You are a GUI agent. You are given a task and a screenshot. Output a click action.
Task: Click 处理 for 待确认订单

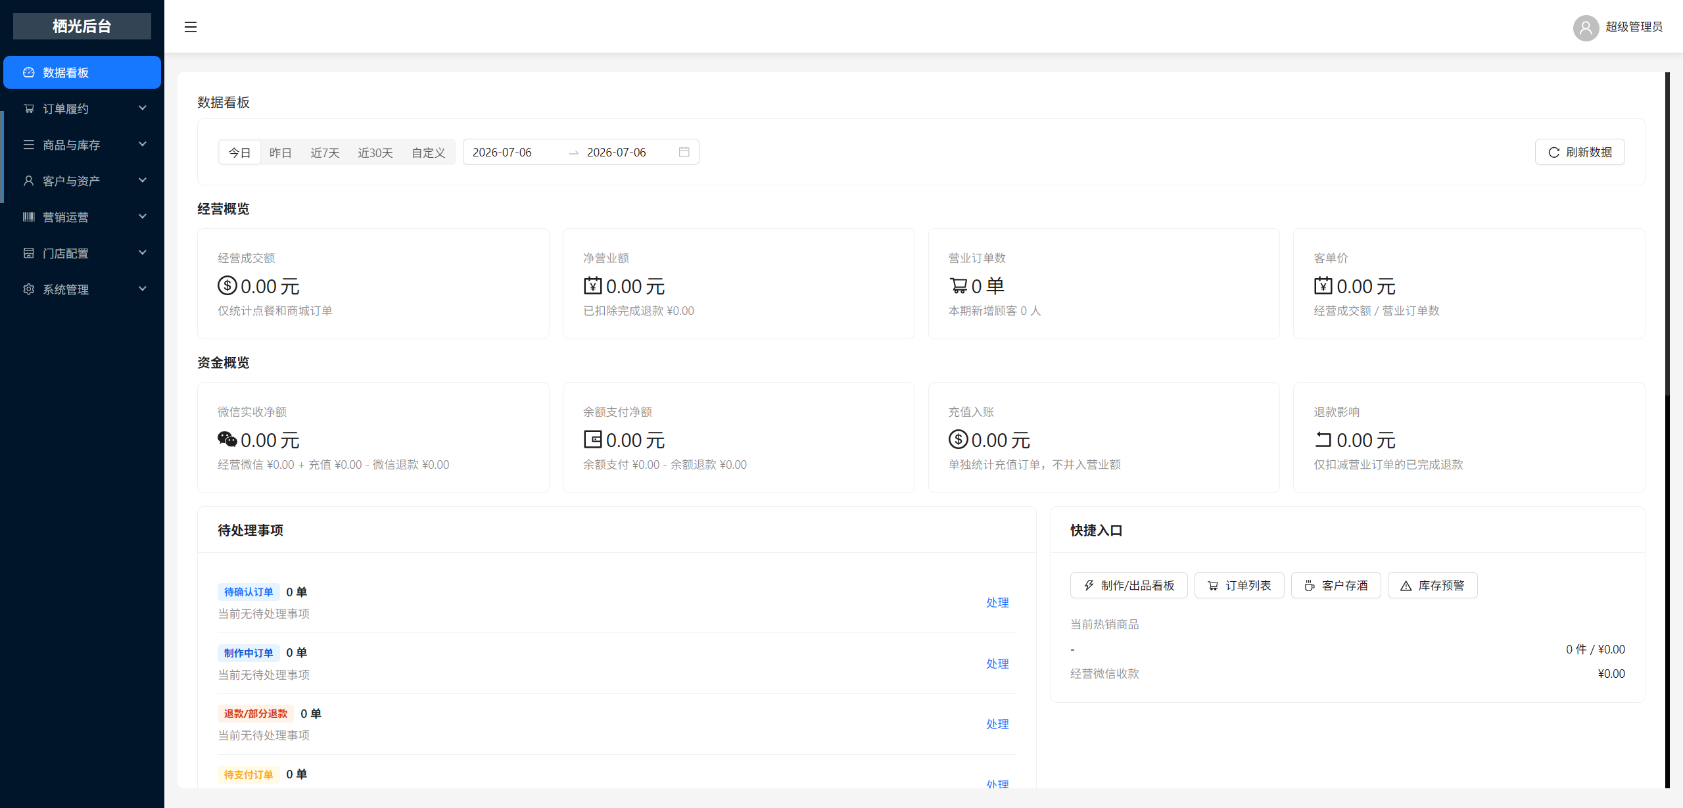click(x=997, y=603)
